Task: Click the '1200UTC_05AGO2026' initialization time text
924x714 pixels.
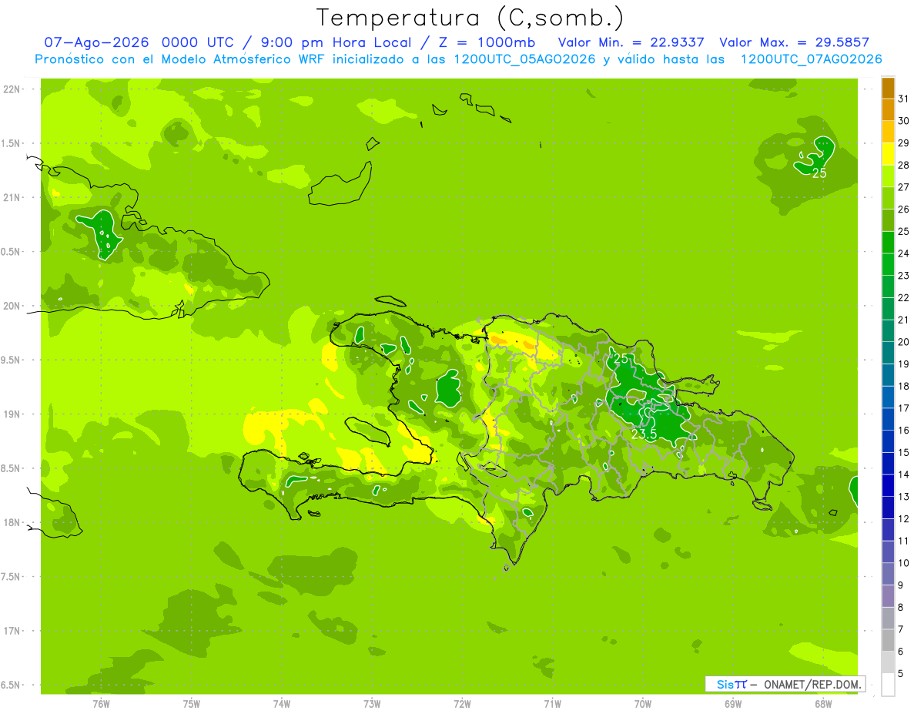Action: coord(526,59)
